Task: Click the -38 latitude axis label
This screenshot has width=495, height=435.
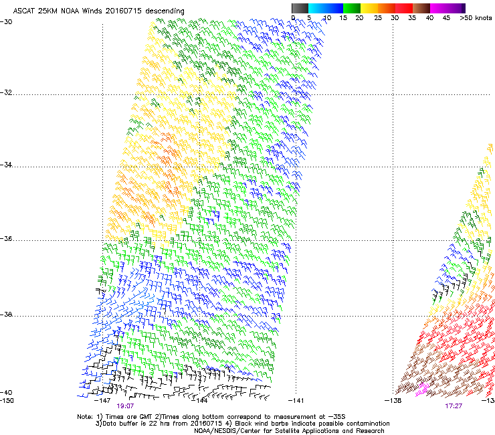Action: (6, 315)
